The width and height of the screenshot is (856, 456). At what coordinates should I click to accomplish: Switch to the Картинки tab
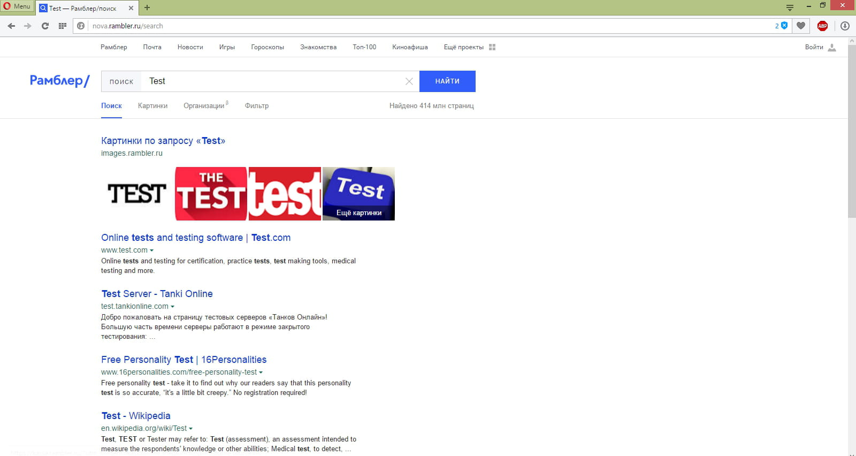pos(152,106)
